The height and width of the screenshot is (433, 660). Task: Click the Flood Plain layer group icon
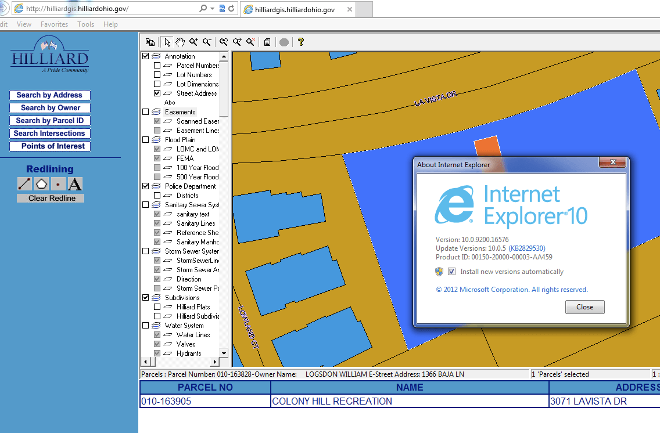pos(156,139)
